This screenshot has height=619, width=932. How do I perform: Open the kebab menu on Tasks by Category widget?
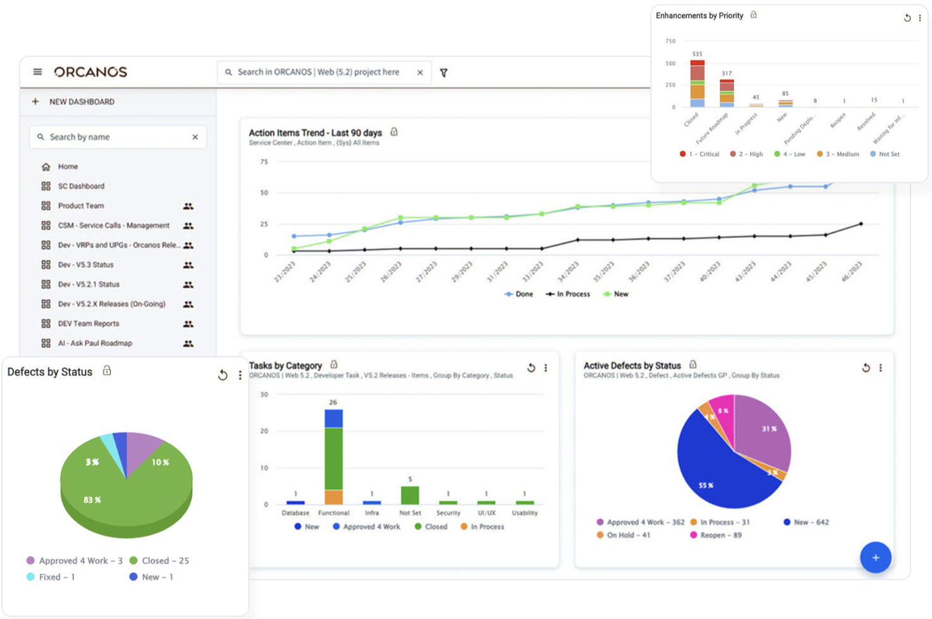(x=545, y=366)
